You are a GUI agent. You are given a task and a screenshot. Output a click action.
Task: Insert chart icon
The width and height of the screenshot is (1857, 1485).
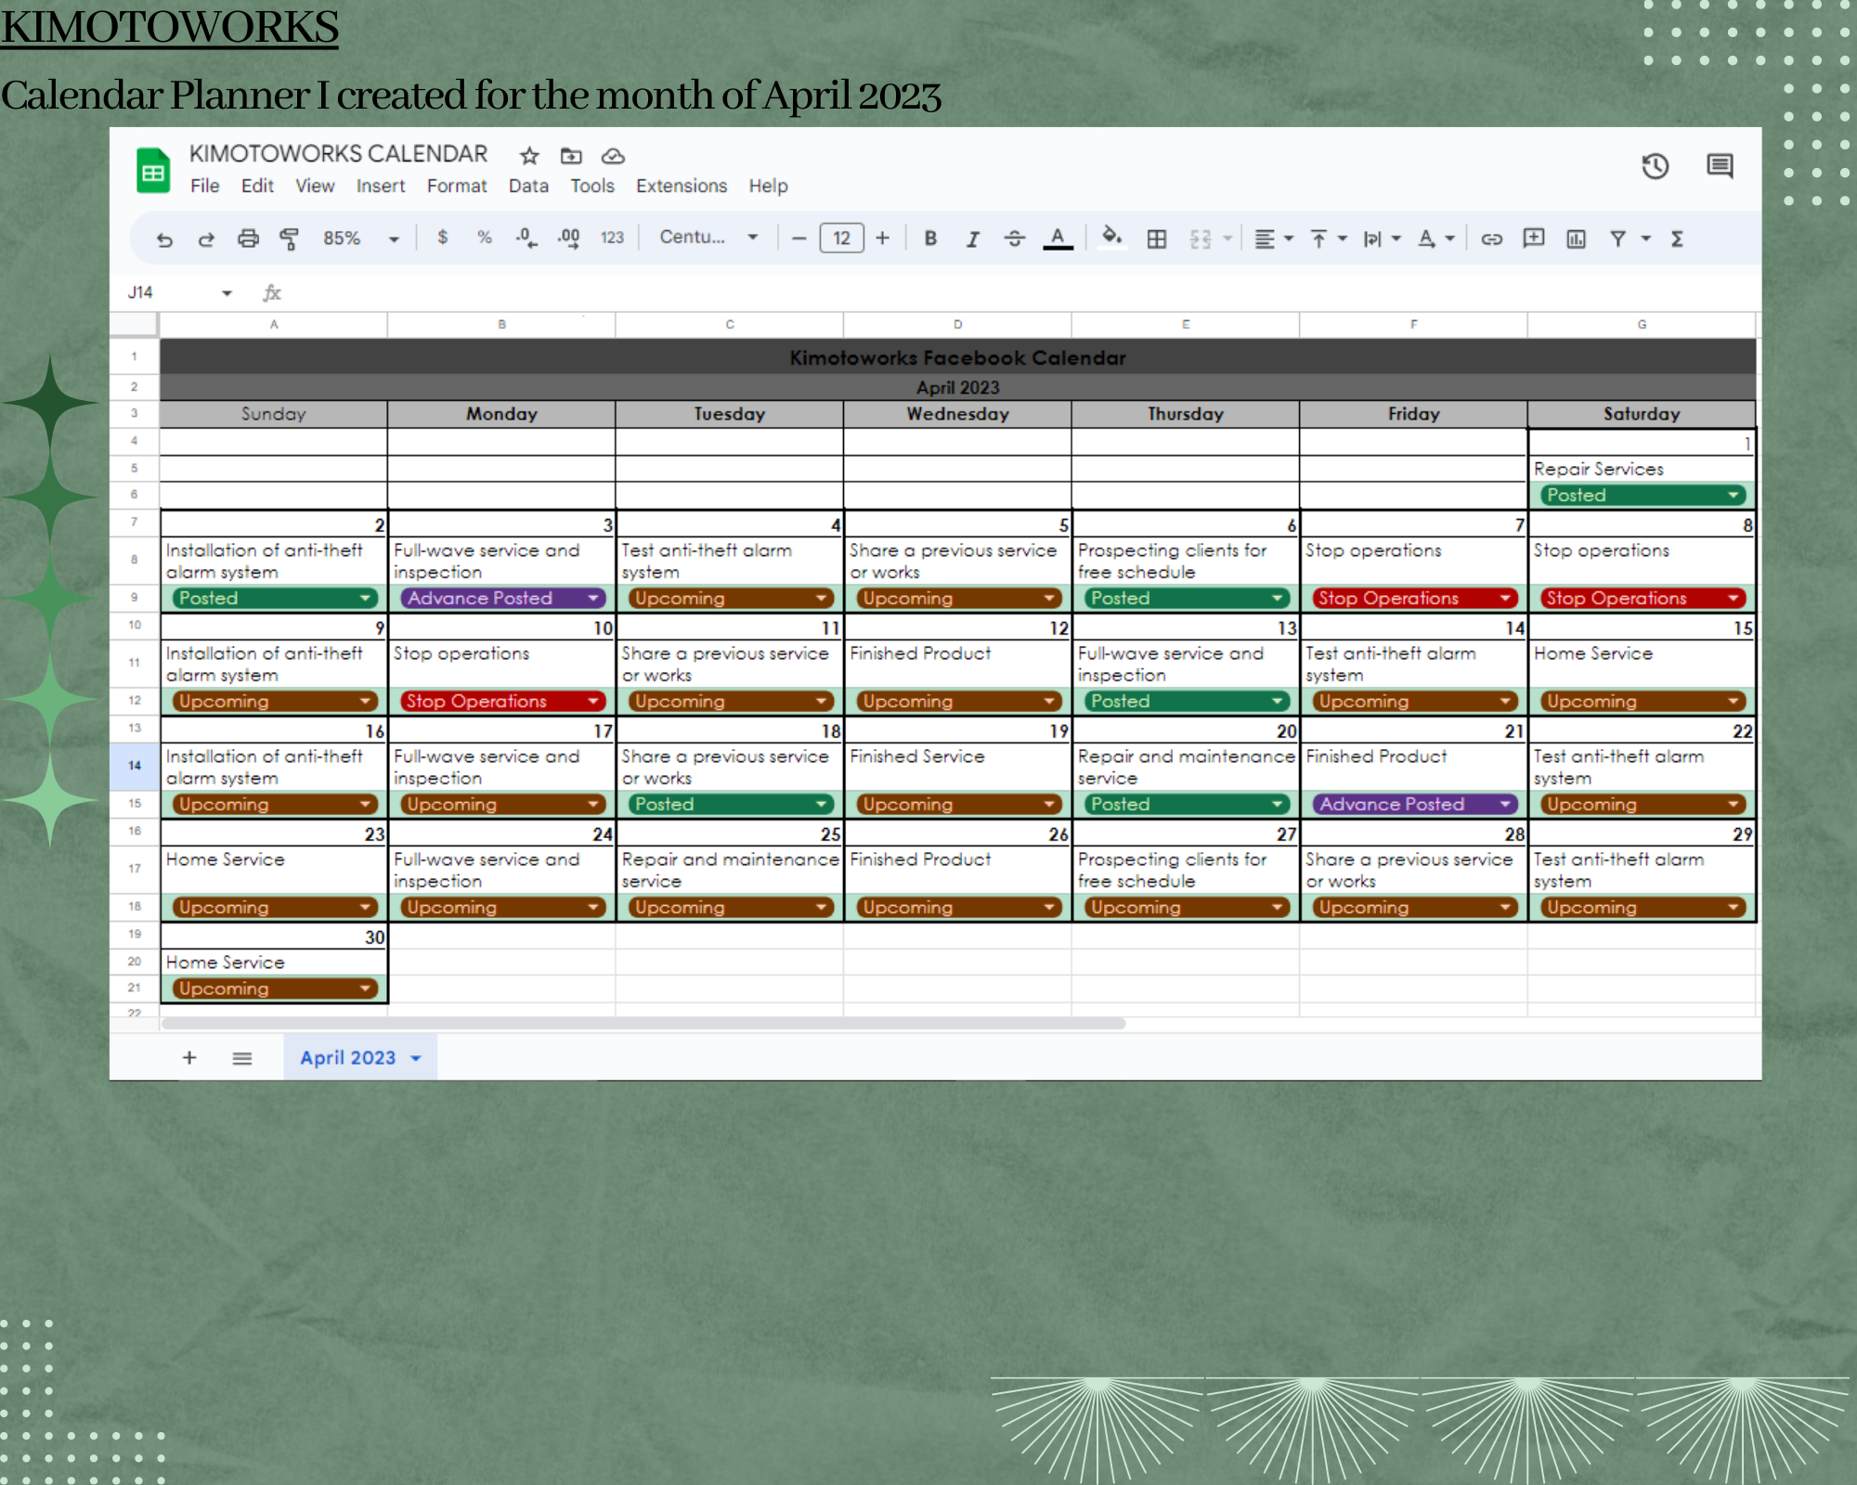(1577, 239)
